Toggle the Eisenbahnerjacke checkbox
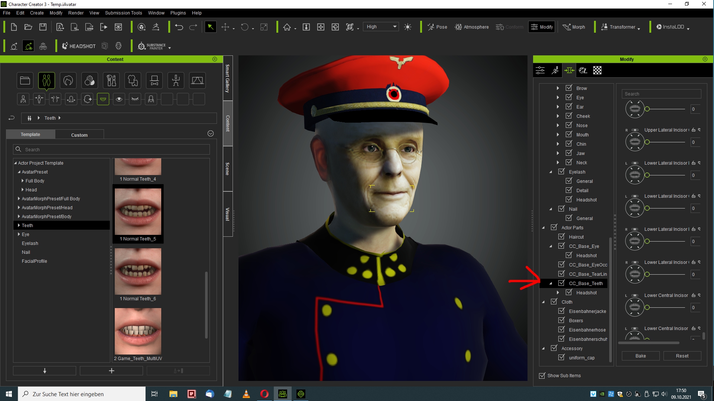The image size is (714, 401). click(x=561, y=311)
